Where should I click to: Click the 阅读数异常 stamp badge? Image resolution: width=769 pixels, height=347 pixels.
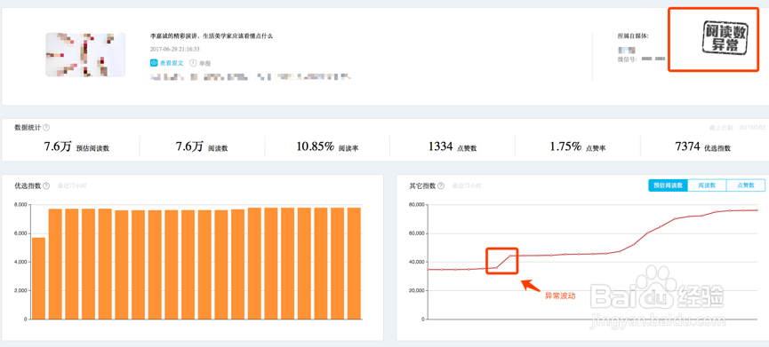point(725,37)
